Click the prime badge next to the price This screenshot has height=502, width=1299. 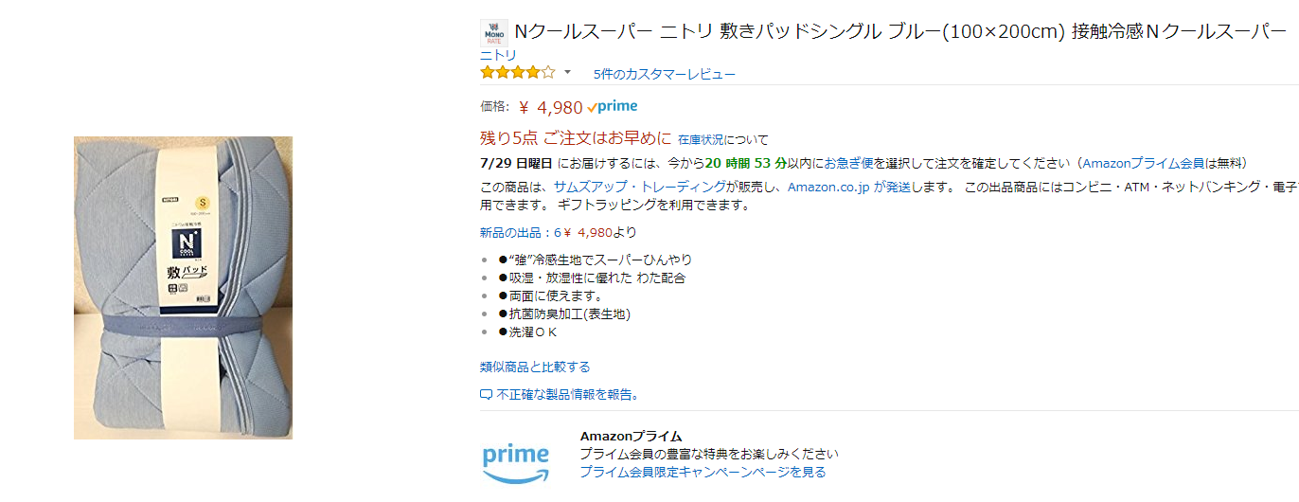pos(613,106)
